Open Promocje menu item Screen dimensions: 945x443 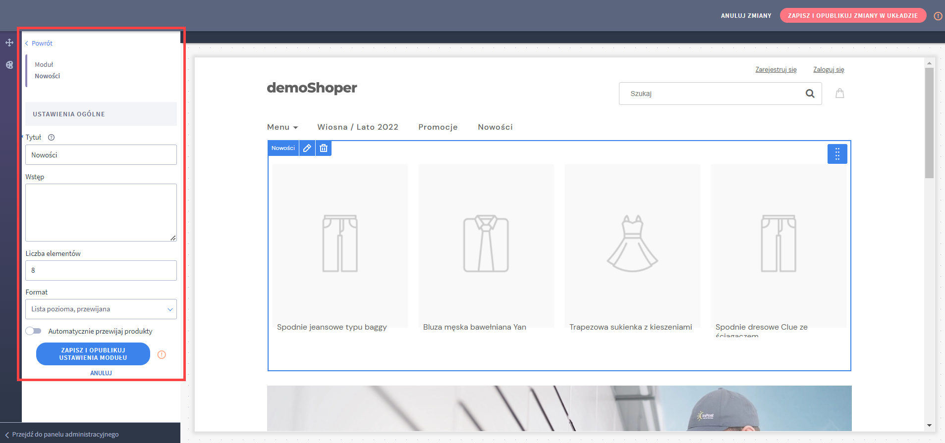point(438,127)
